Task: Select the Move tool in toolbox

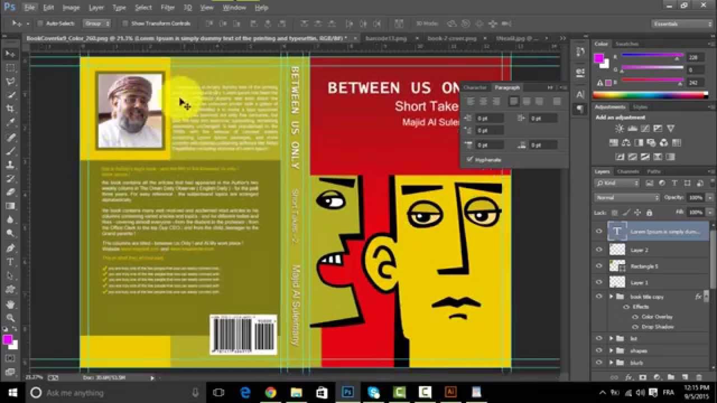Action: [x=10, y=54]
